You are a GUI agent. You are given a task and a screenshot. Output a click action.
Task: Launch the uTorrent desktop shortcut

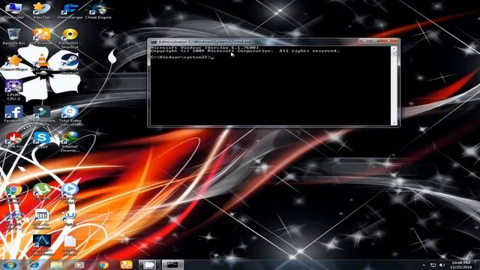click(x=42, y=192)
